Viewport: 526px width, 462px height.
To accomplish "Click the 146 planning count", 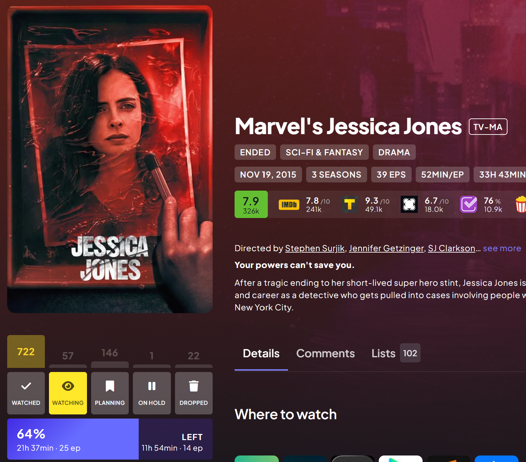I will coord(110,353).
